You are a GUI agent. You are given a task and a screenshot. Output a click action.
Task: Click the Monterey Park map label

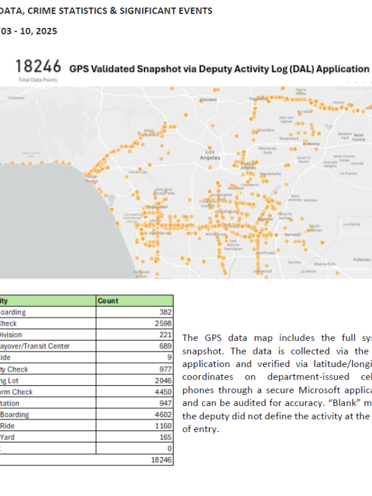point(268,150)
